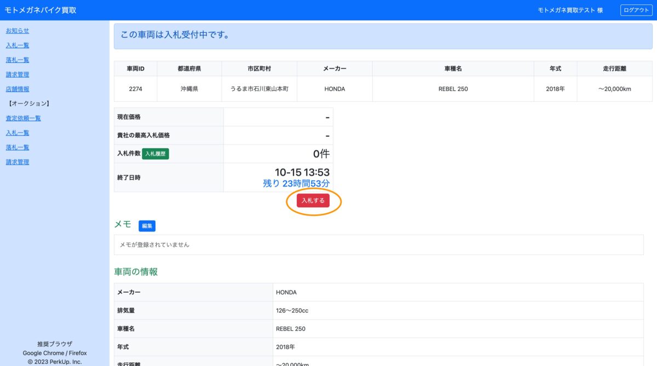
Task: Click the vehicle ID 2274 cell
Action: point(135,89)
